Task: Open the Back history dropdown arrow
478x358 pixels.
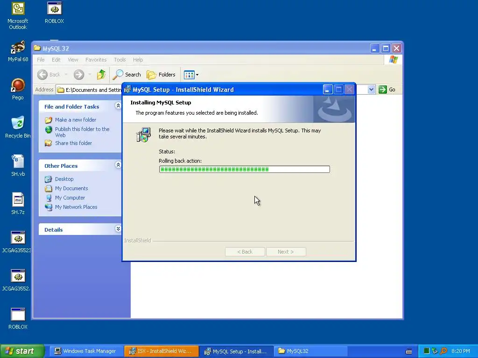Action: pos(66,75)
